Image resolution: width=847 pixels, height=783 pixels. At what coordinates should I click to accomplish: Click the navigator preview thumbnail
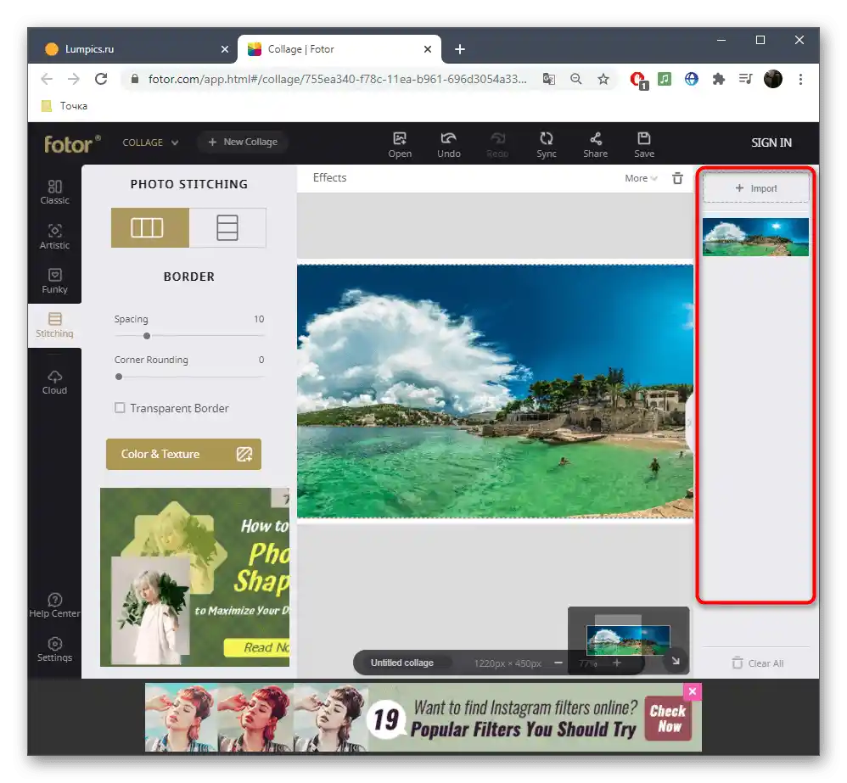pos(628,640)
